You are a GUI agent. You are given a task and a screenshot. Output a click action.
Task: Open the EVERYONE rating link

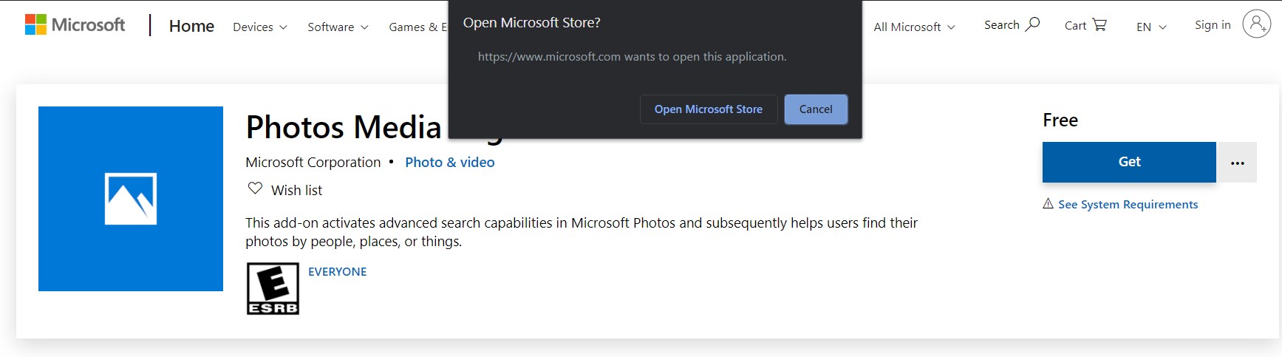(x=337, y=272)
